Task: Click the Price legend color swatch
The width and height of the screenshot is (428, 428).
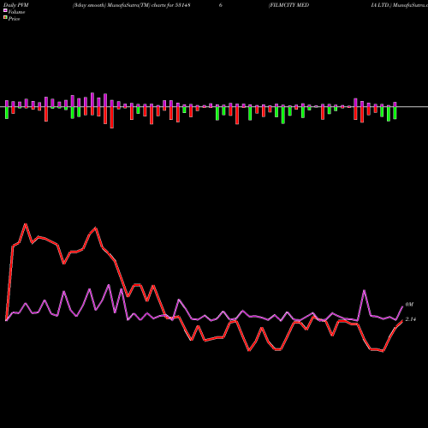Action: point(5,18)
